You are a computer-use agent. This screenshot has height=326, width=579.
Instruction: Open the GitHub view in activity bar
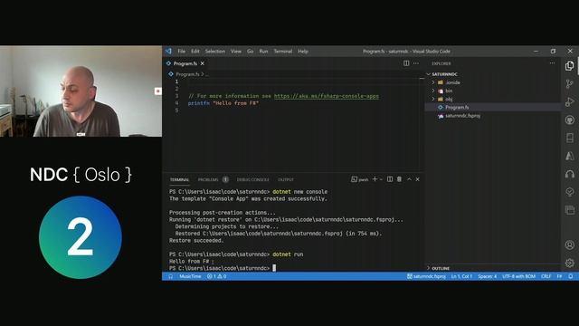[569, 120]
